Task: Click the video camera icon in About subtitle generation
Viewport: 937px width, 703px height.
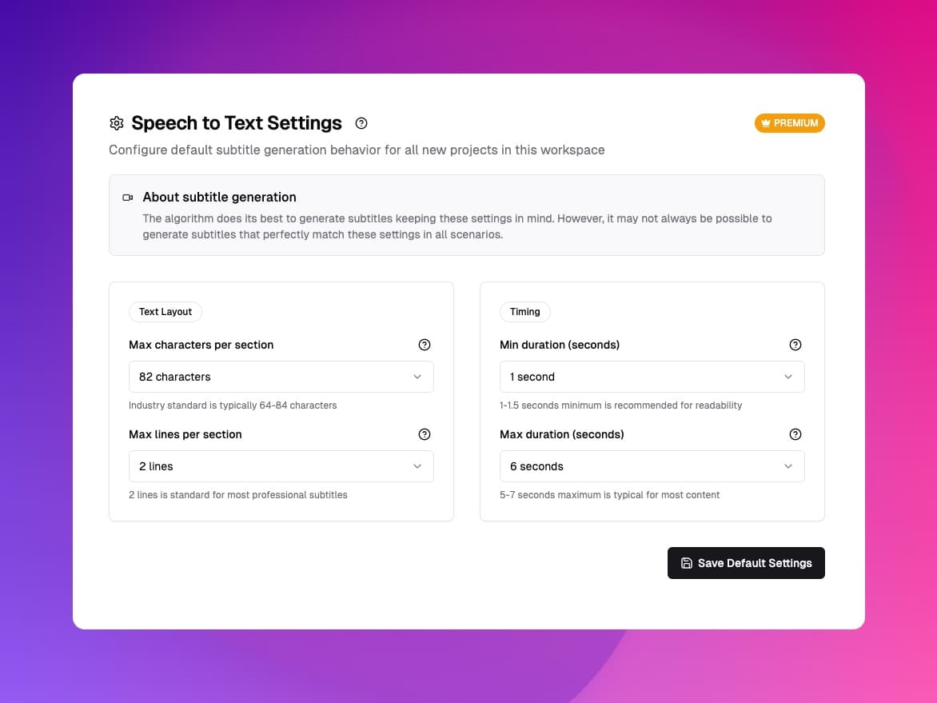Action: pos(127,197)
